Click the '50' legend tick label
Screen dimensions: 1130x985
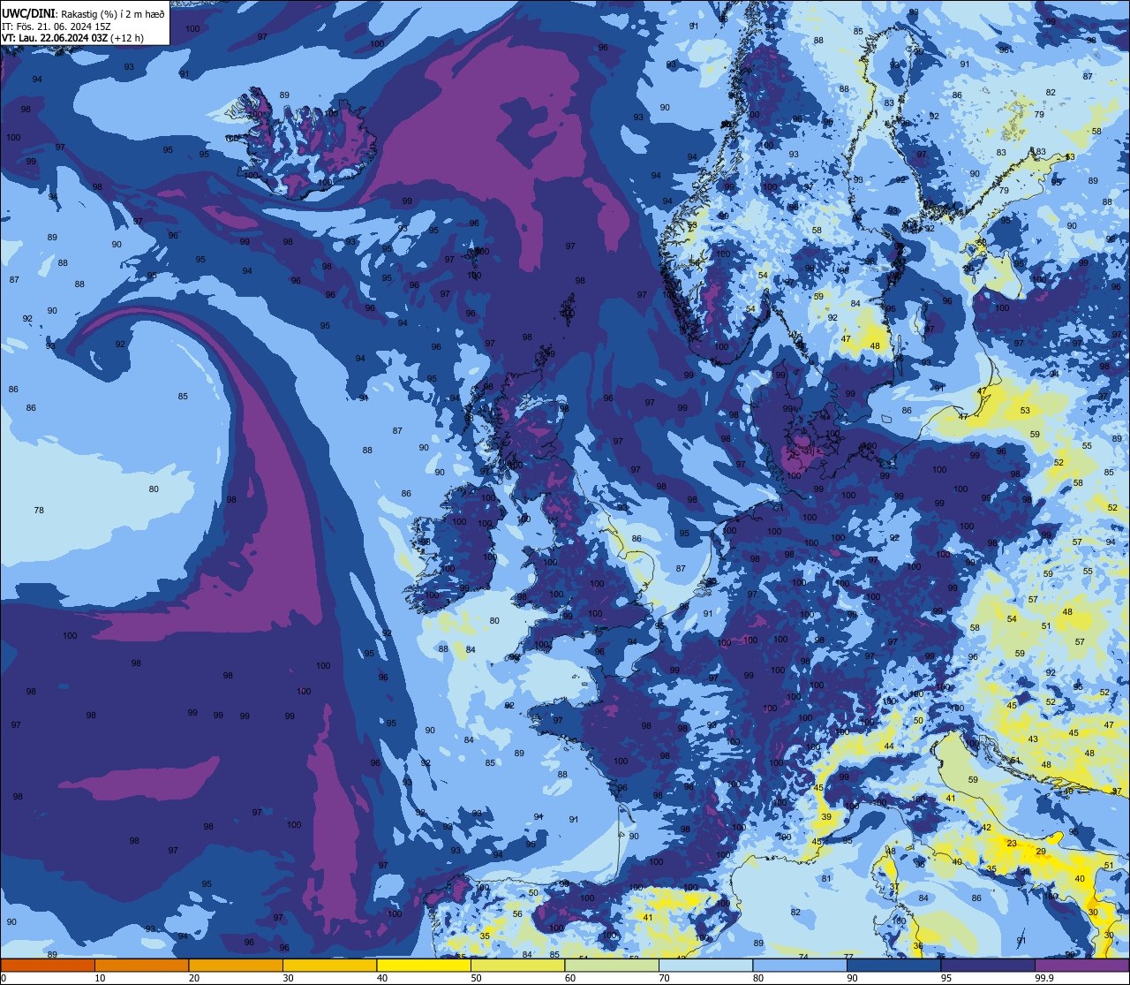(476, 978)
